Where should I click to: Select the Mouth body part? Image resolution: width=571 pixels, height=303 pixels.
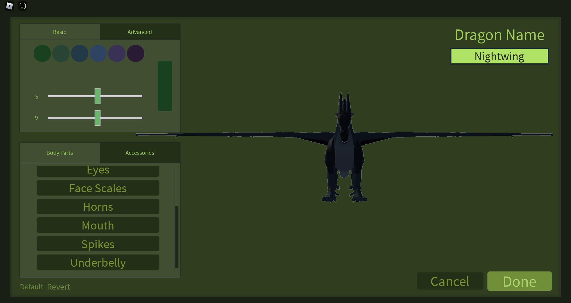point(98,225)
